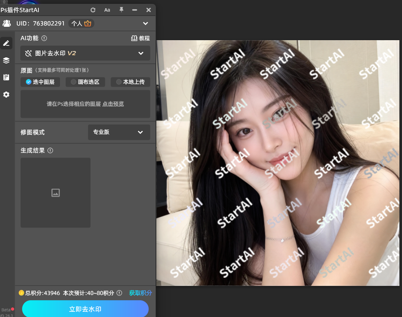Click the 获取积分 link
Viewport: 402px width, 317px height.
click(140, 293)
